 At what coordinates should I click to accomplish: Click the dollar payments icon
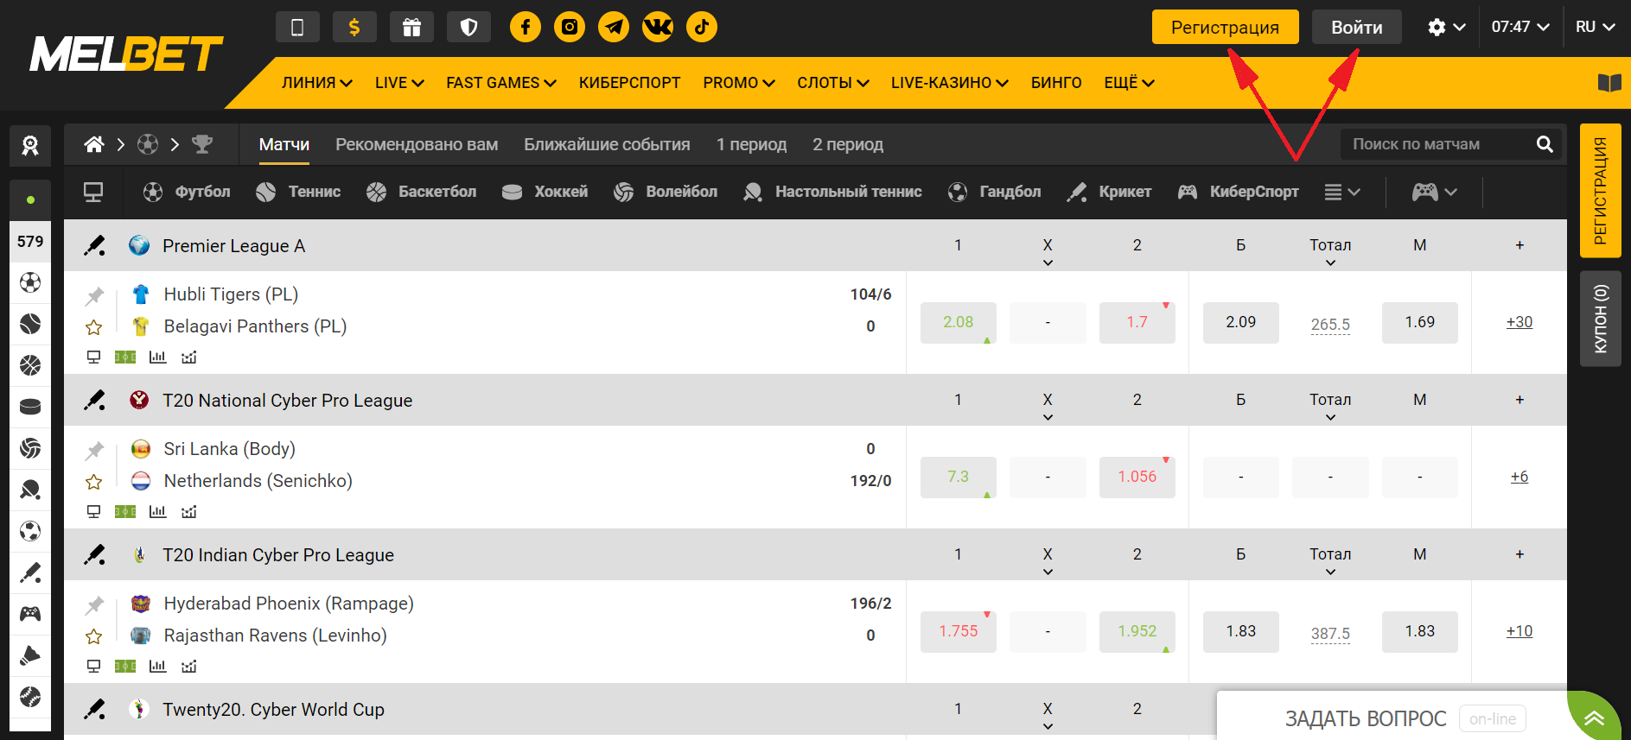(x=354, y=27)
